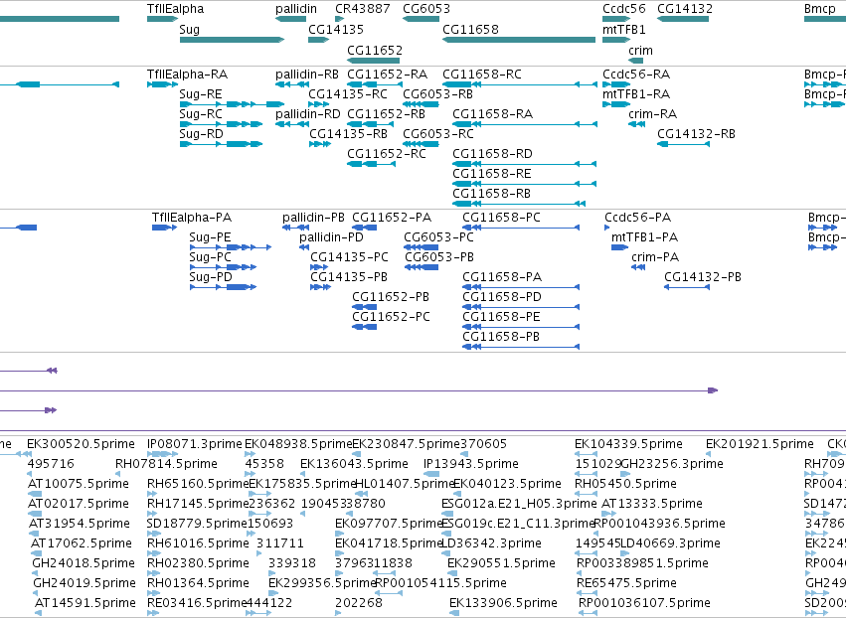
Task: Click the pallidin-RD transcript label
Action: [x=307, y=114]
